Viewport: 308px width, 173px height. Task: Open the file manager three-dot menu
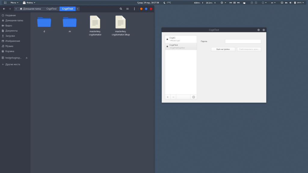click(x=134, y=9)
